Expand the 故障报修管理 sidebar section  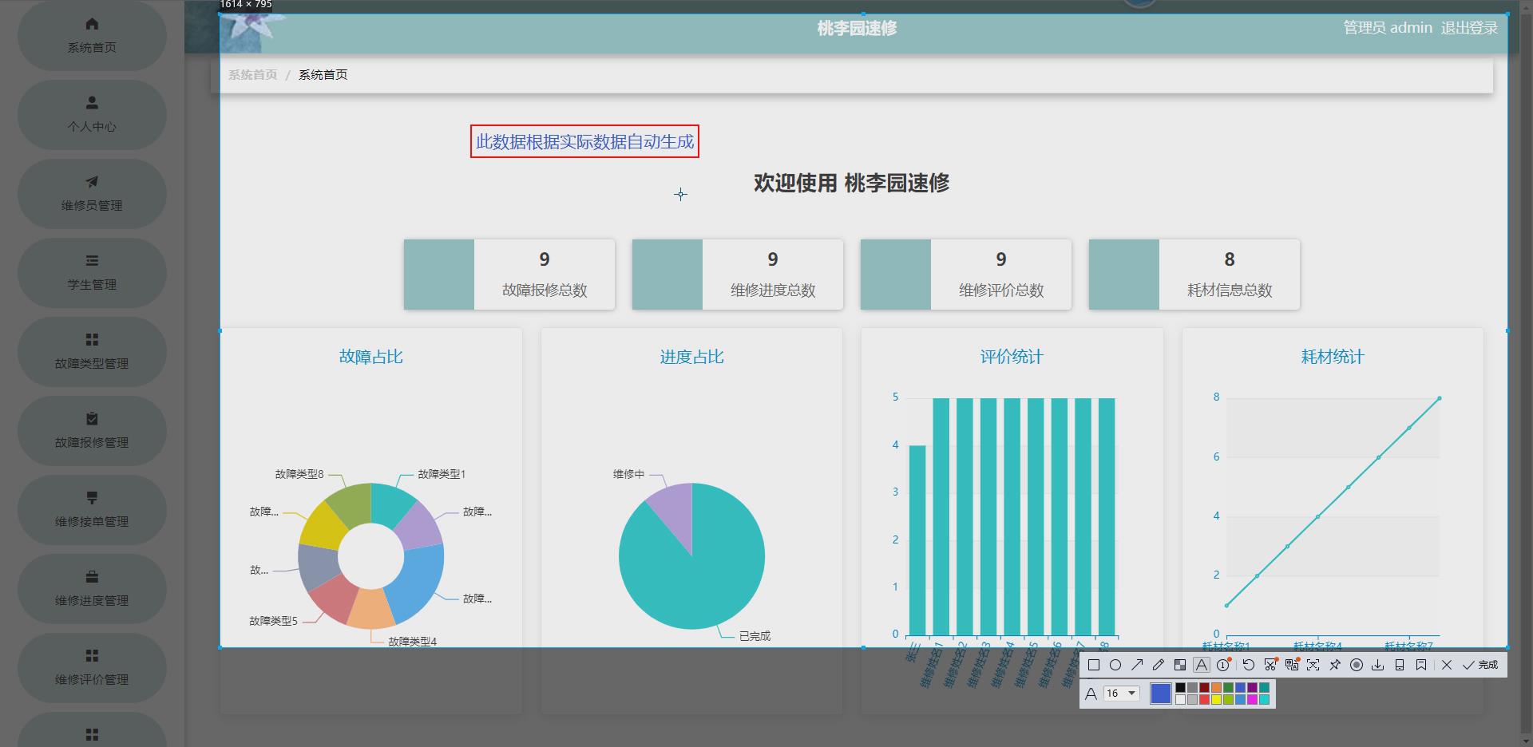91,431
